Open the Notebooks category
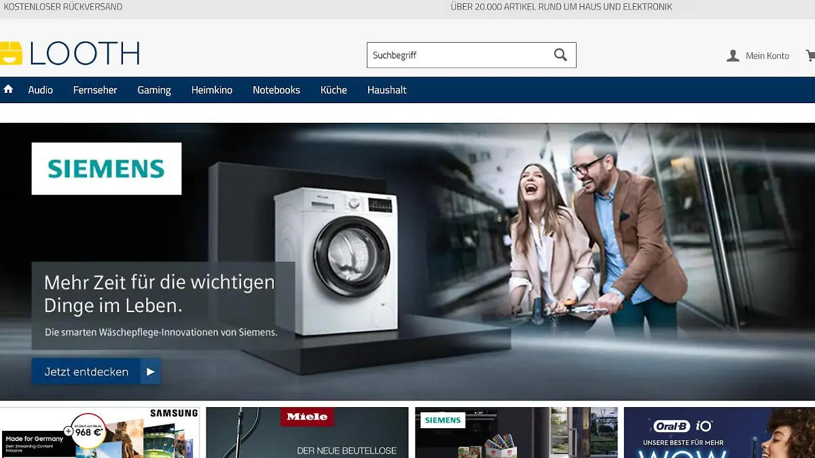This screenshot has height=458, width=815. click(276, 90)
